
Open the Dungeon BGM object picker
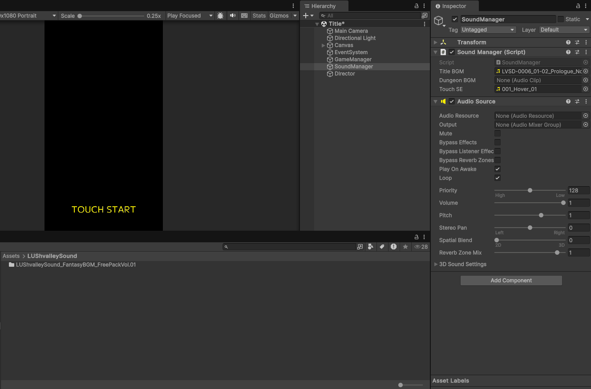click(586, 80)
